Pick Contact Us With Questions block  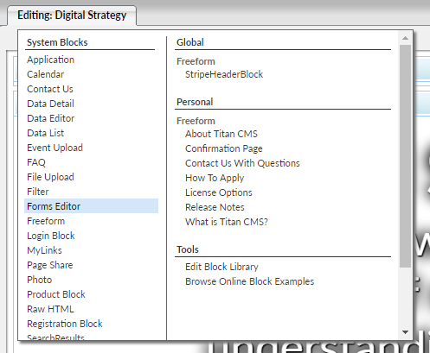click(242, 163)
